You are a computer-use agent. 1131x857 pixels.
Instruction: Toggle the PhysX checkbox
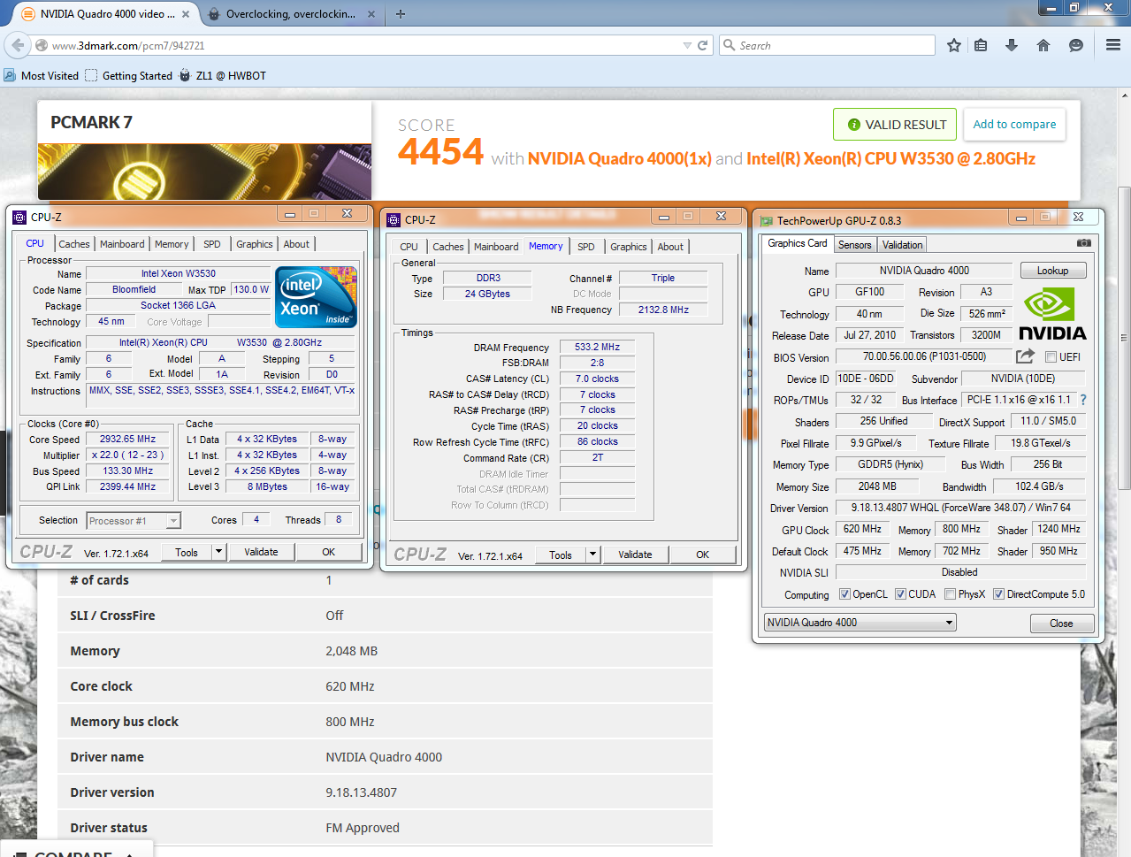(x=950, y=594)
